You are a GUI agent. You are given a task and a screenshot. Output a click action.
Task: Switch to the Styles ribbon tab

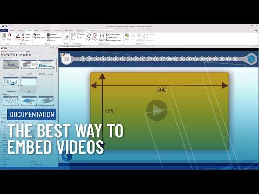pos(37,31)
